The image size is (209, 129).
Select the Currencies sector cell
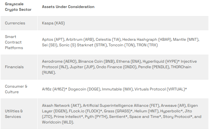[x=15, y=23]
